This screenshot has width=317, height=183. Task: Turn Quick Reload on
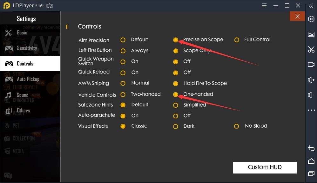(x=123, y=73)
